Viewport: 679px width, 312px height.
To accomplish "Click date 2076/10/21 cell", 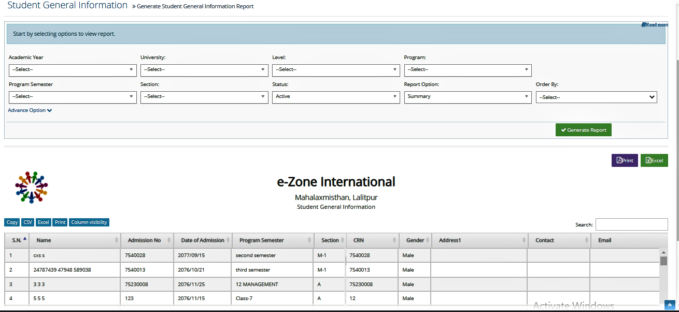I will pyautogui.click(x=203, y=270).
